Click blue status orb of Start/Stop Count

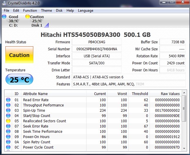8,116
